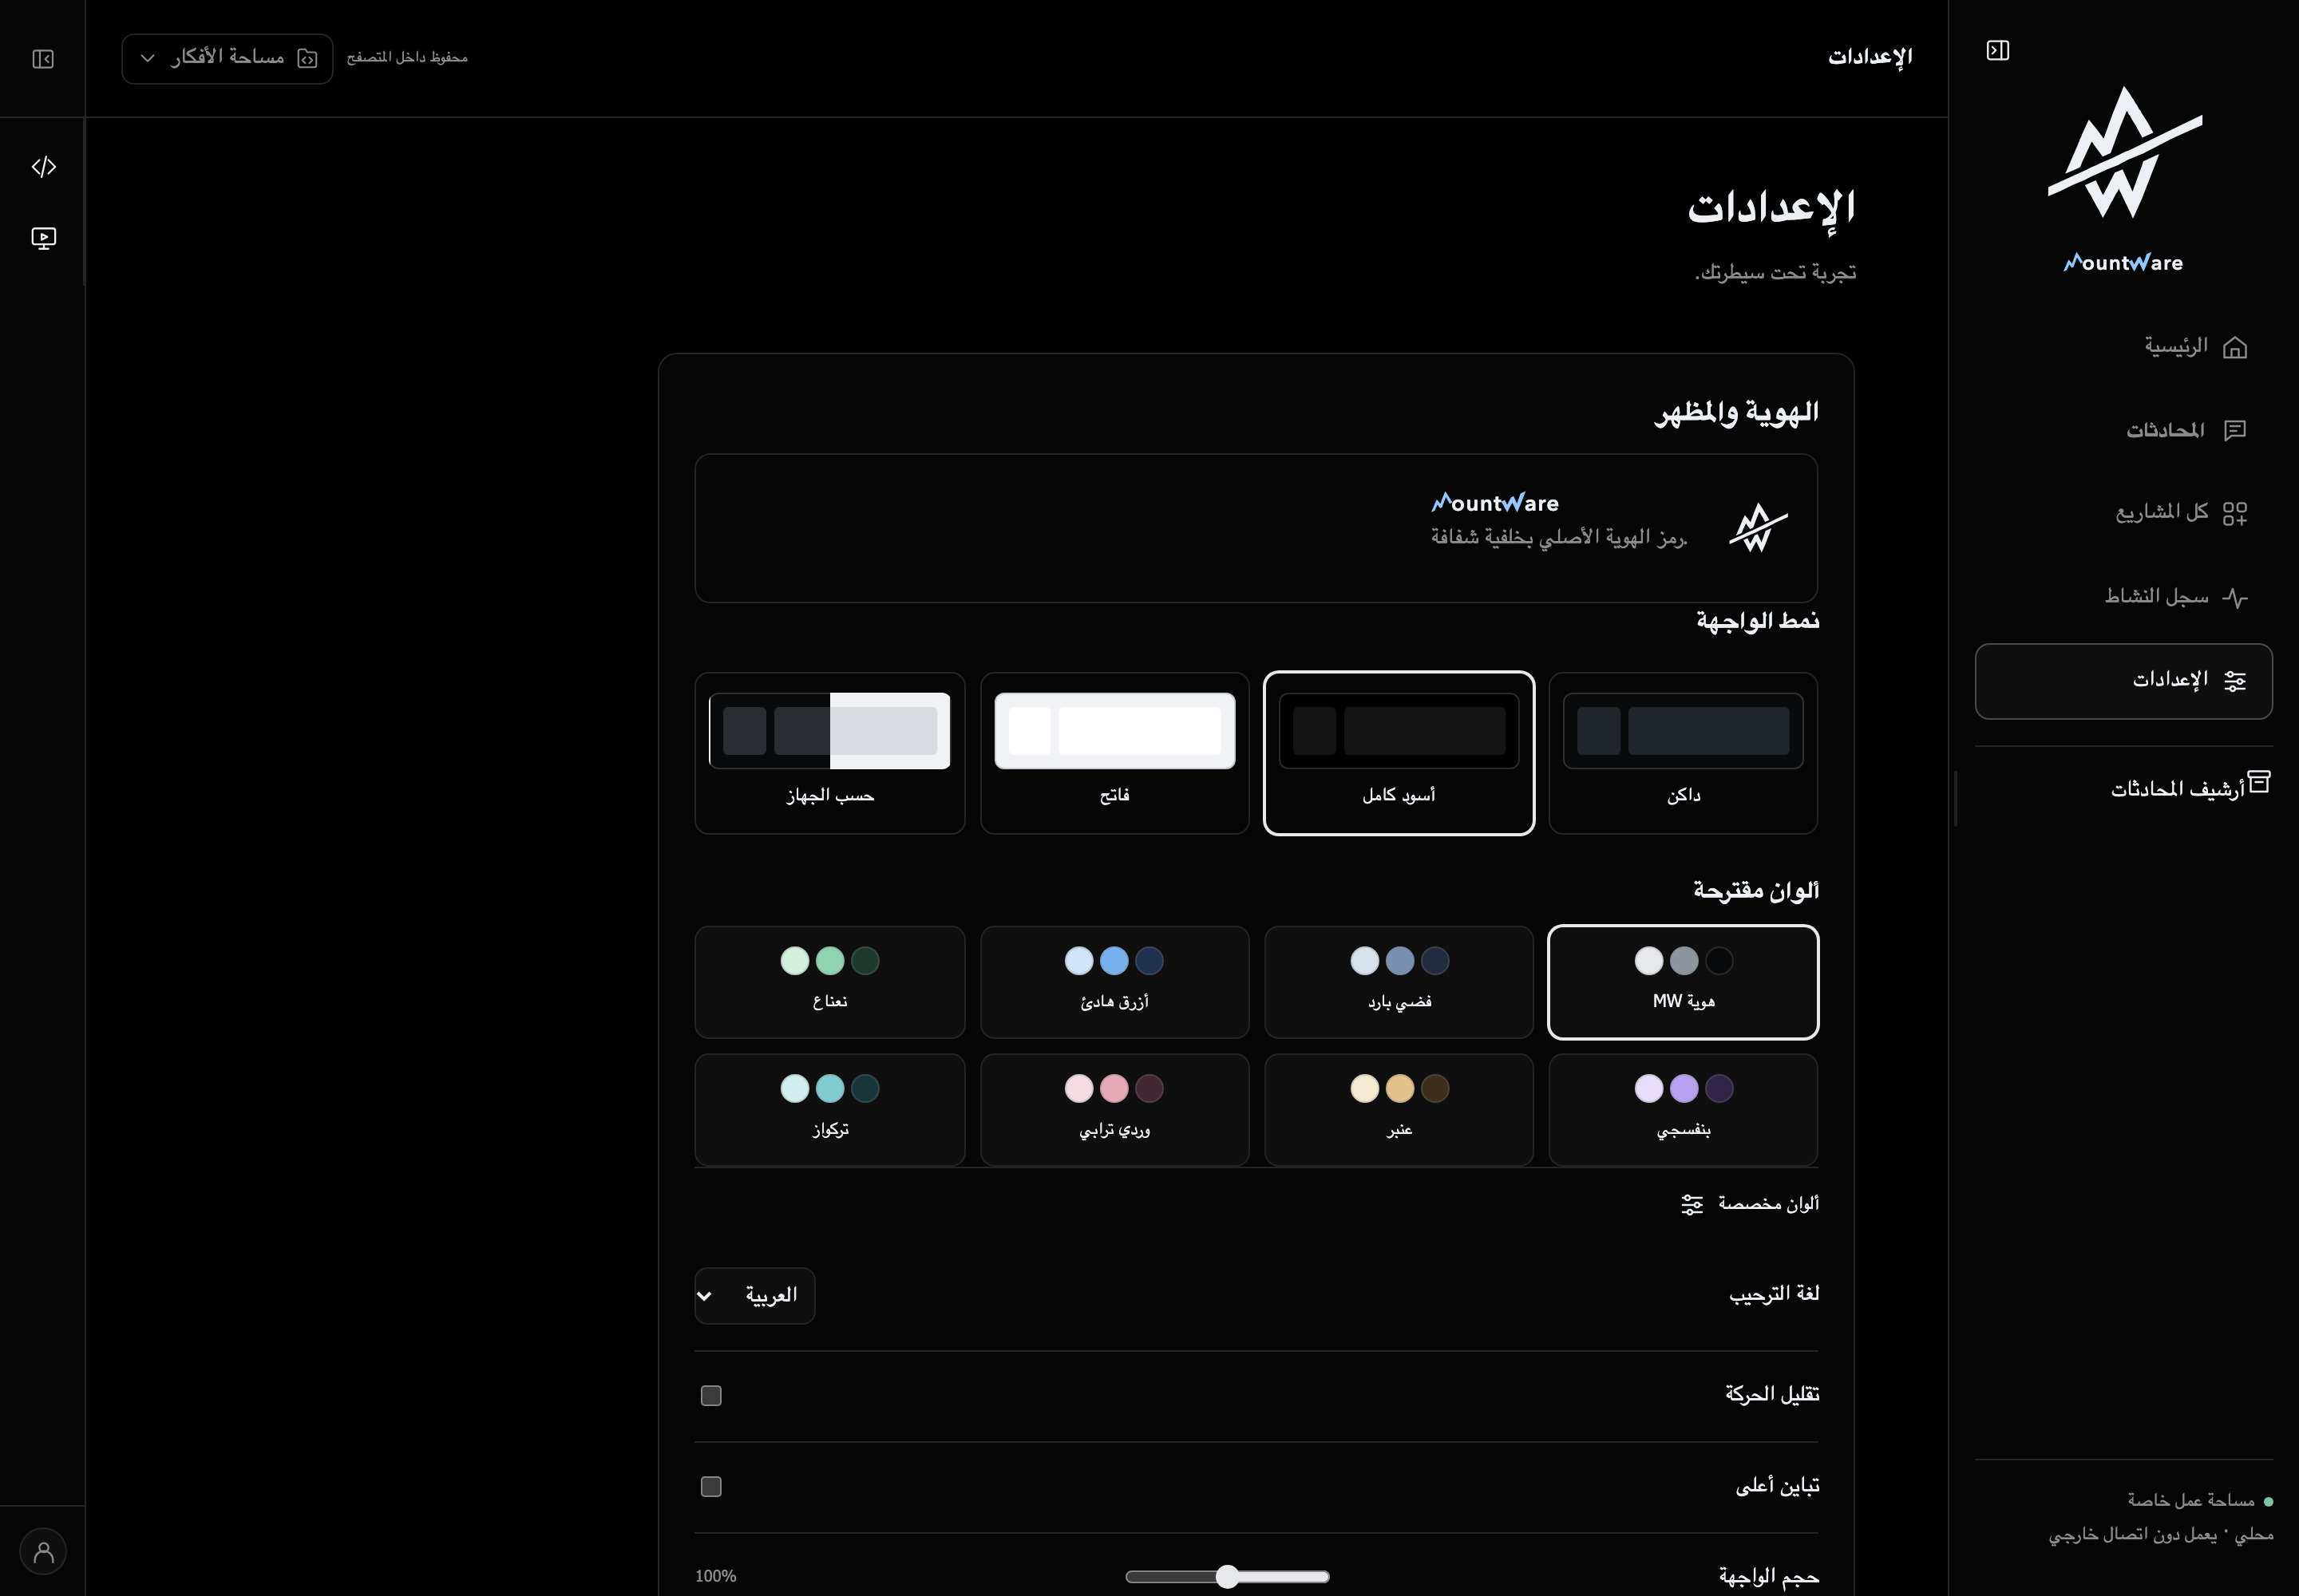This screenshot has width=2299, height=1596.
Task: Open the مساحة الأفكار workspace dropdown
Action: [x=227, y=58]
